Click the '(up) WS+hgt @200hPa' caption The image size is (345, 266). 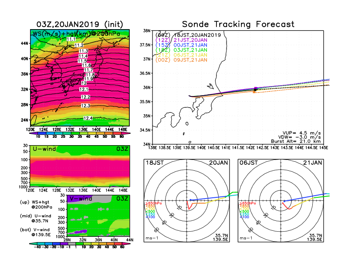click(36, 205)
